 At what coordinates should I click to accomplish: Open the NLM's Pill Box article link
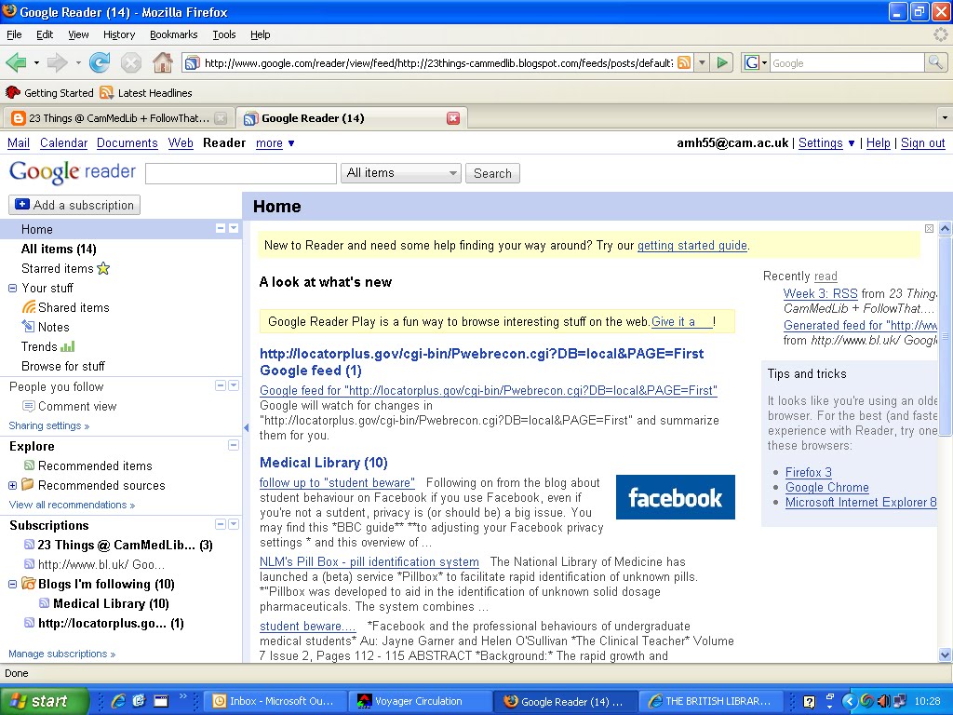click(369, 561)
